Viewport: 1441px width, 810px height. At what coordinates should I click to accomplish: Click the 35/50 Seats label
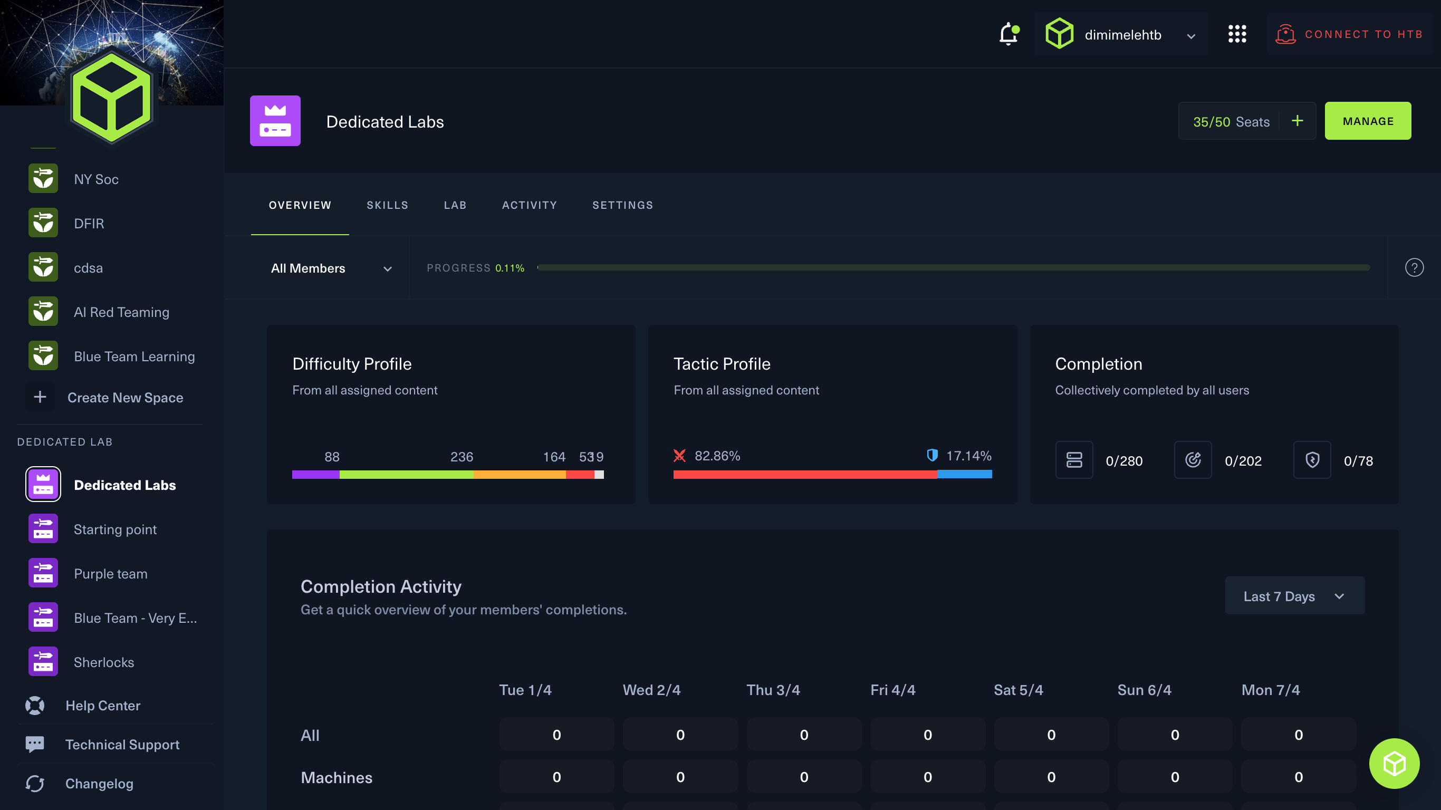[x=1231, y=122]
